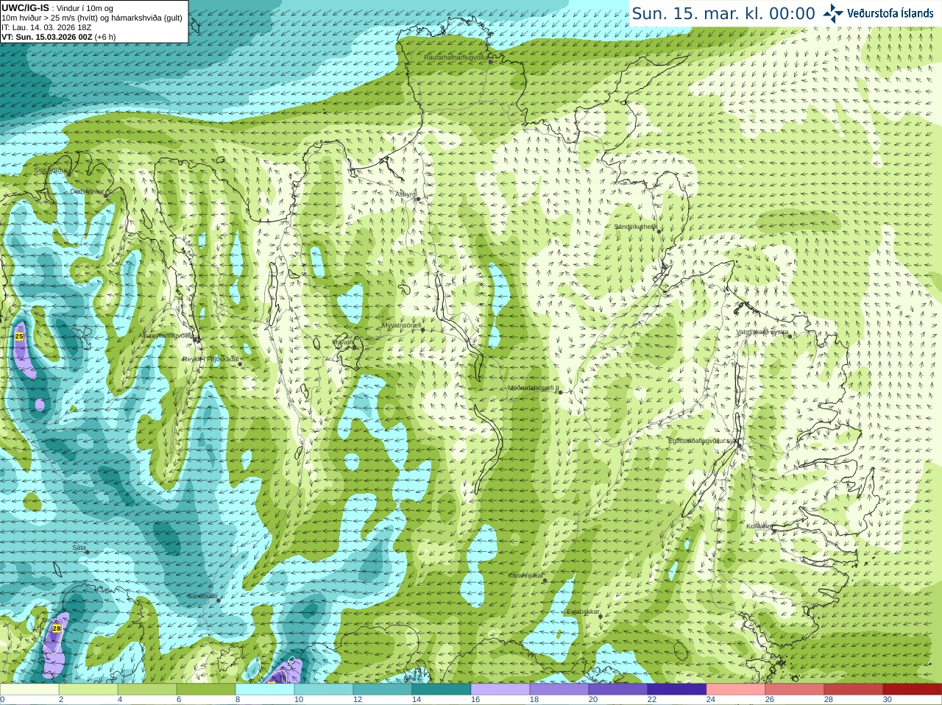
Task: Click the 'UWC/IG-IS' model title text
Action: [x=26, y=7]
